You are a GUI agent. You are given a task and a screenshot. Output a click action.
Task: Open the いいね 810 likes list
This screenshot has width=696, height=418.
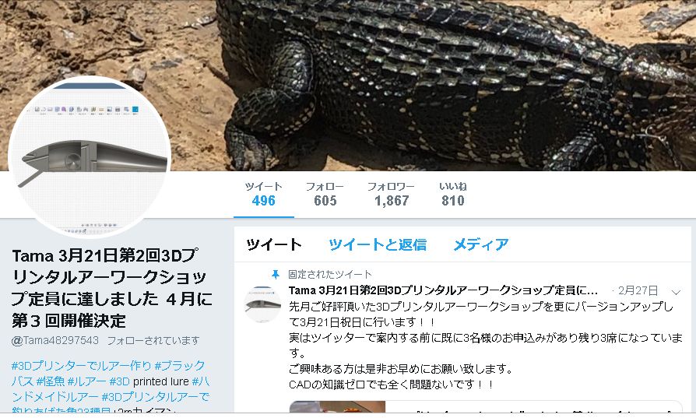[453, 195]
